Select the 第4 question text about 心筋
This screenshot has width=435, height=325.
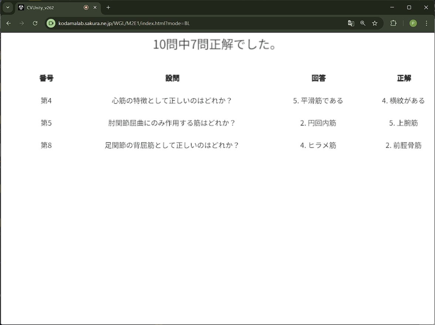pos(172,101)
